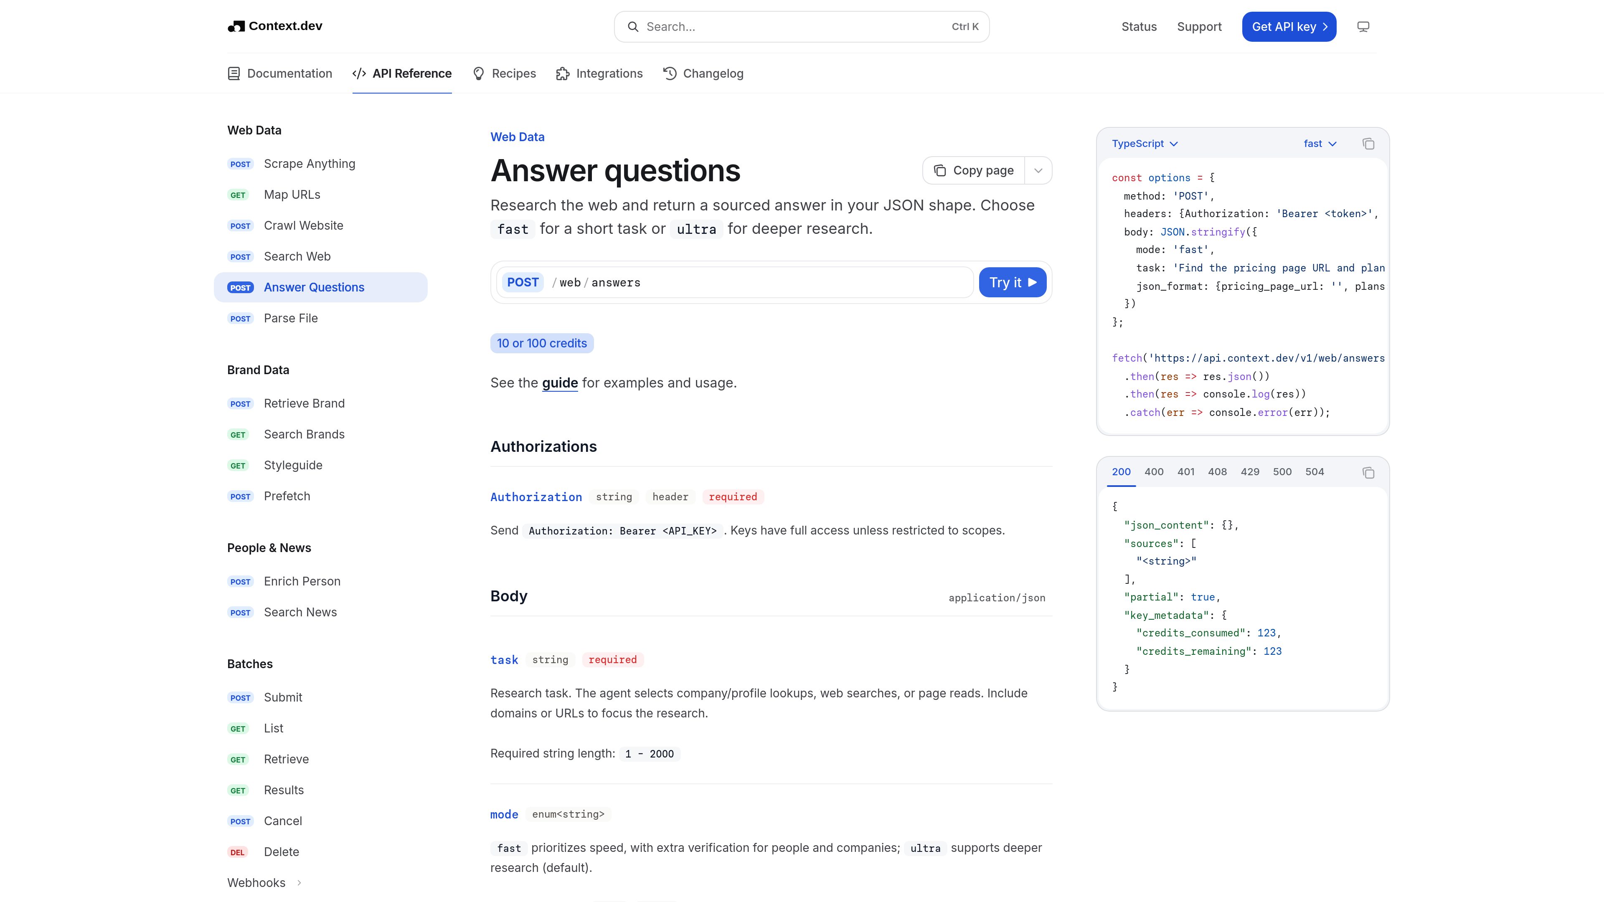This screenshot has width=1604, height=902.
Task: Click the API Reference code-bracket icon
Action: click(x=359, y=73)
